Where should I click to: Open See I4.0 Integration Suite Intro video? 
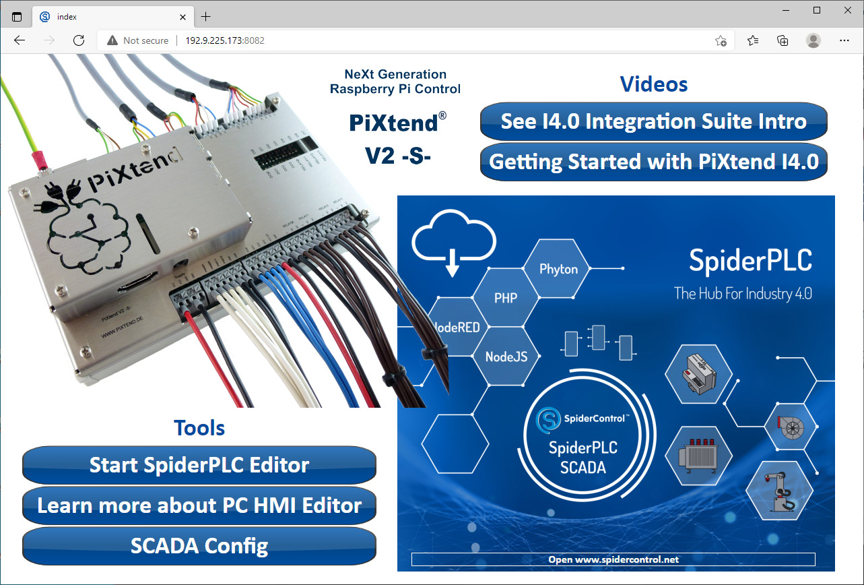pos(653,121)
